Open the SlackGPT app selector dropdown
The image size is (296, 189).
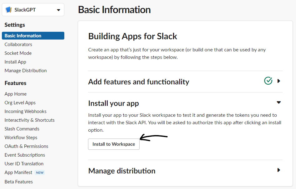tap(58, 10)
